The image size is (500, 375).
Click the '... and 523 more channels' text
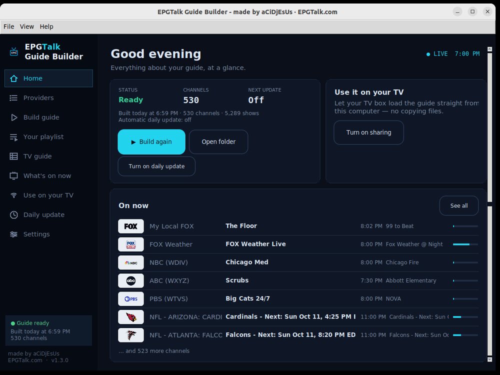(154, 351)
